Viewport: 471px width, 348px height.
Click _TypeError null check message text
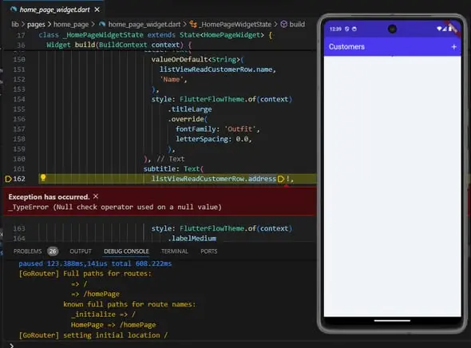115,208
